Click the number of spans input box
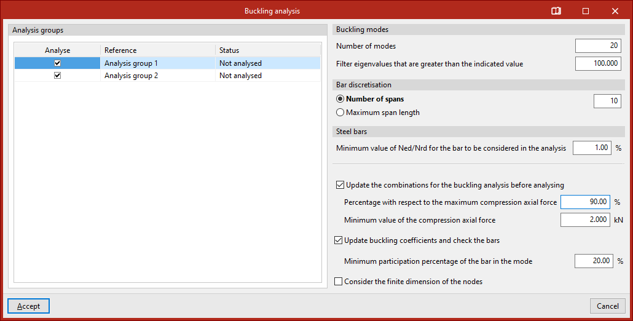Viewport: 633px width, 321px height. tap(607, 101)
